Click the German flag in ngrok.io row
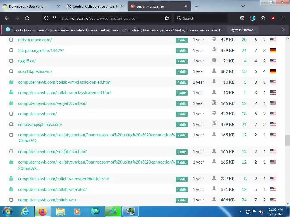The height and width of the screenshot is (217, 290). [x=273, y=50]
